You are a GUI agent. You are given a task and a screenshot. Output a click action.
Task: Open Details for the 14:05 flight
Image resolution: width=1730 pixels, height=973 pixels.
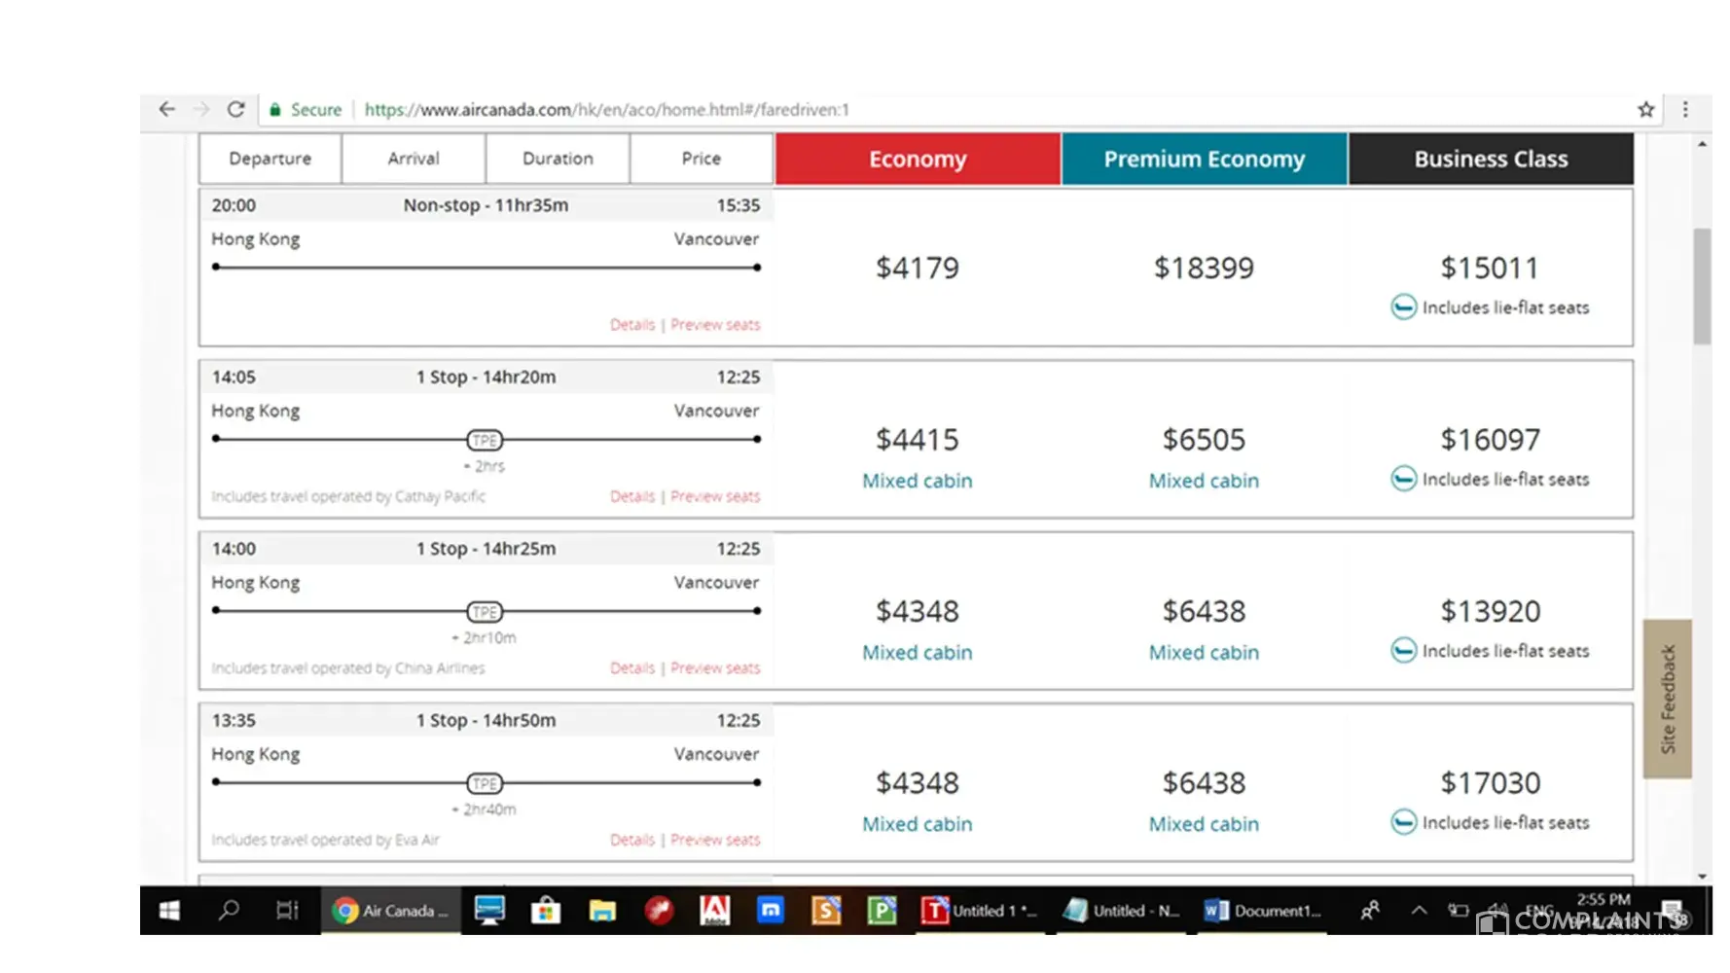point(632,496)
